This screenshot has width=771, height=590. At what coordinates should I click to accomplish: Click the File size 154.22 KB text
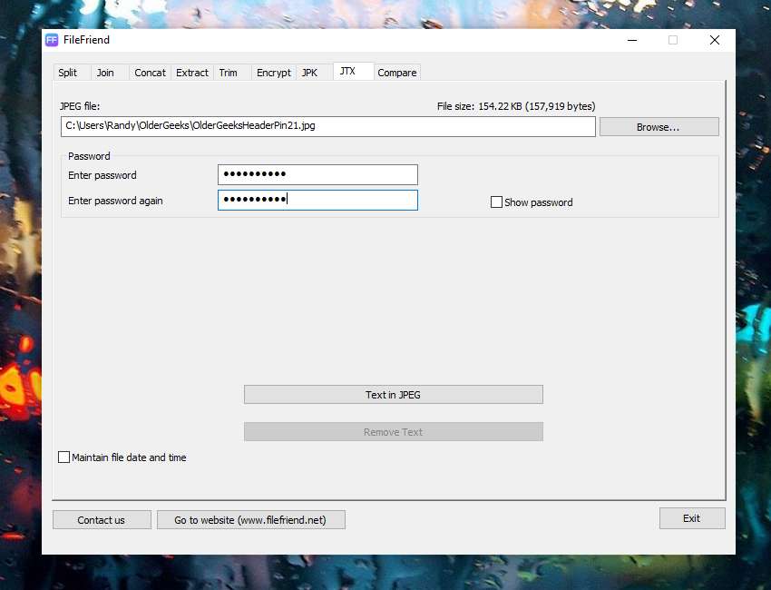pyautogui.click(x=516, y=106)
